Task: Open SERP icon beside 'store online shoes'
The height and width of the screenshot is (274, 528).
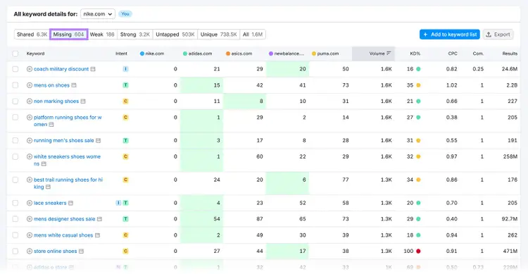Action: click(81, 251)
